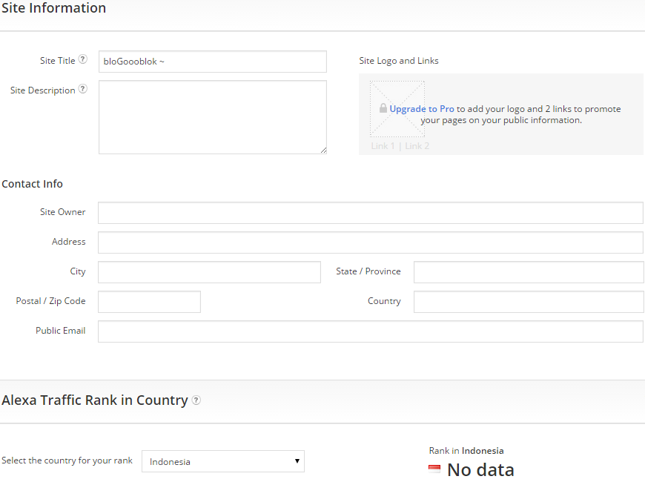Click the 'Site Owner' label
The width and height of the screenshot is (645, 482).
[x=62, y=212]
